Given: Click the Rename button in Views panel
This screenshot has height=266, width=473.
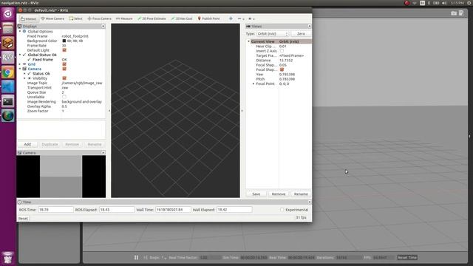Looking at the screenshot, I should [301, 194].
